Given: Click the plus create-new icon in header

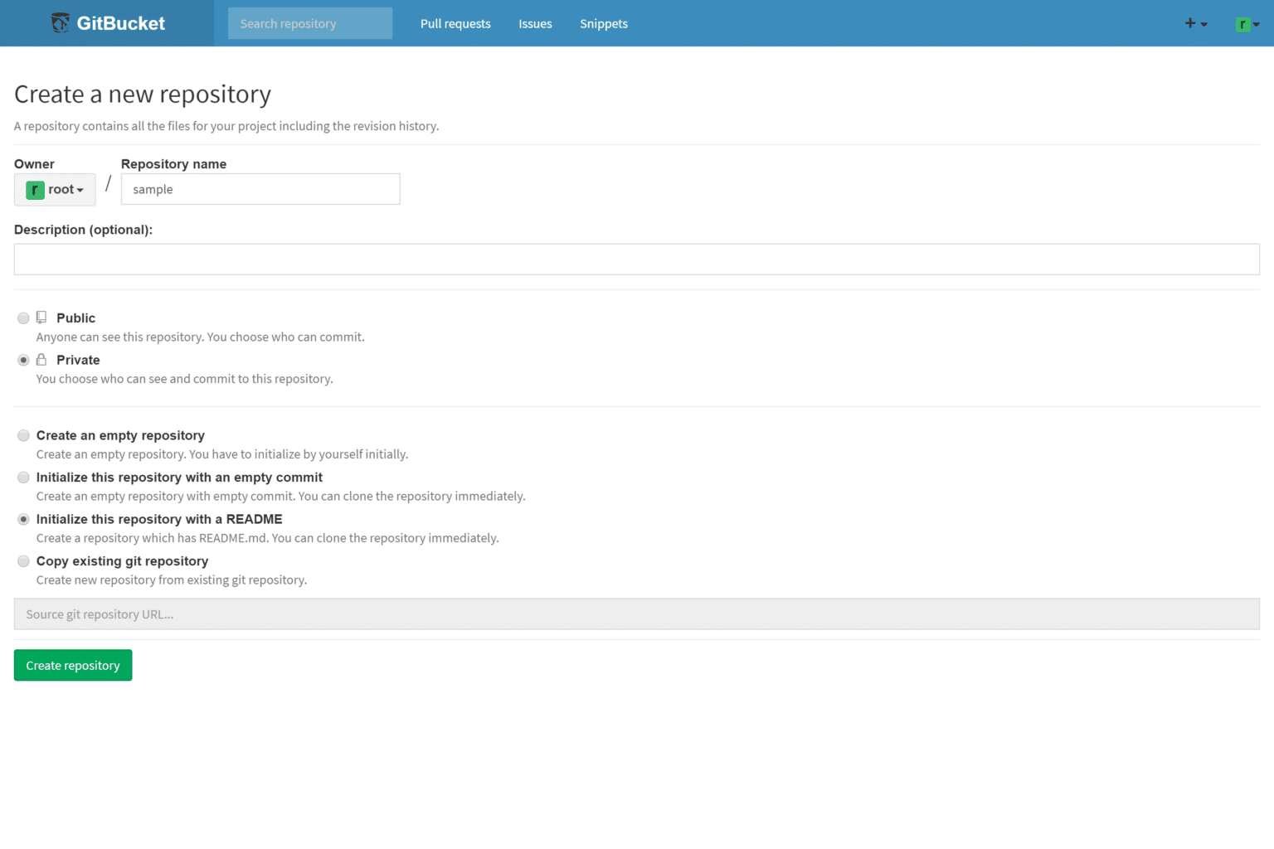Looking at the screenshot, I should pyautogui.click(x=1190, y=23).
